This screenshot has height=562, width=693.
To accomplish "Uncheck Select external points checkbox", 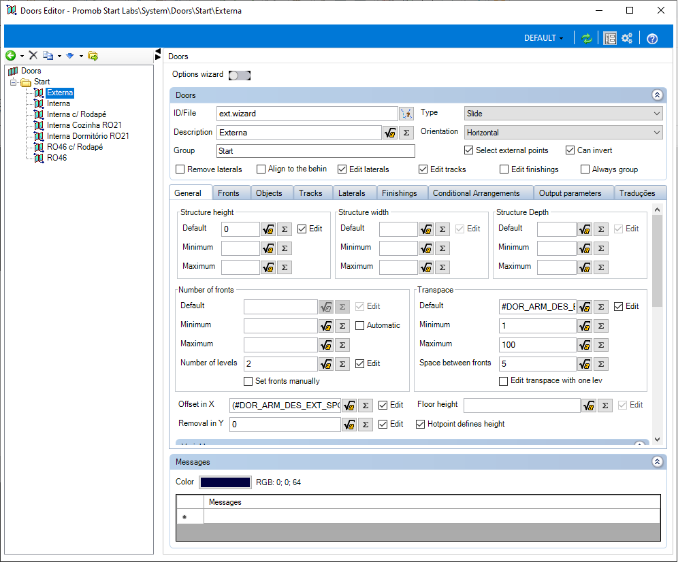I will point(468,150).
